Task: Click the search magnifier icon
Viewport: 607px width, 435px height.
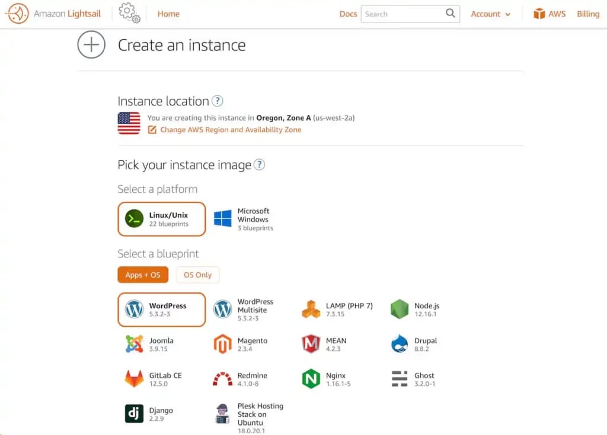Action: click(x=451, y=14)
